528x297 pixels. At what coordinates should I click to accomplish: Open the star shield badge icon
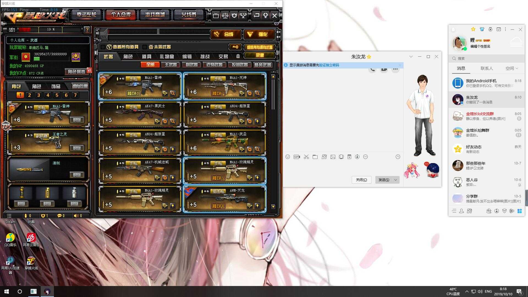(x=234, y=15)
